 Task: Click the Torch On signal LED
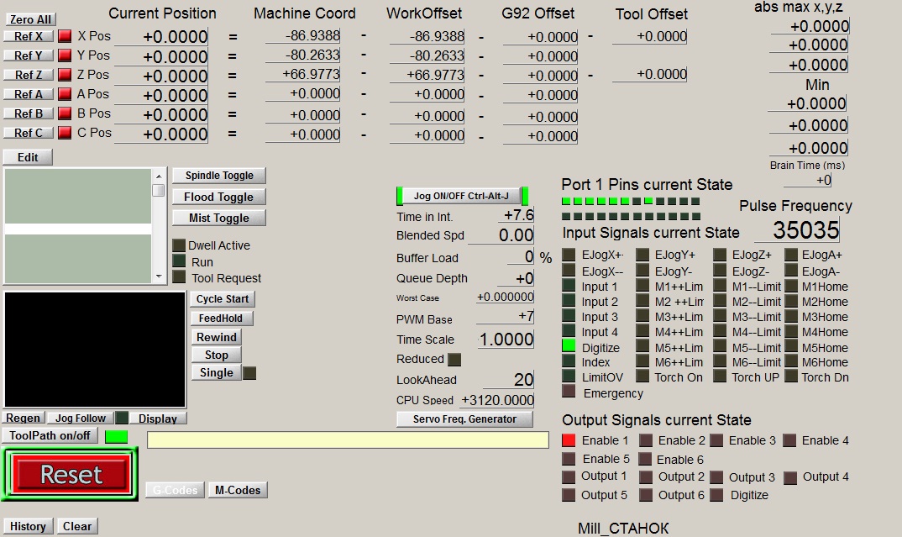pyautogui.click(x=642, y=376)
